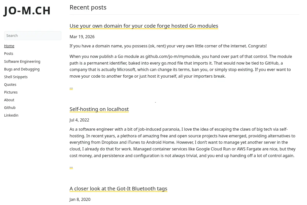This screenshot has height=205, width=307.
Task: Follow the Linkedin sidebar link
Action: pyautogui.click(x=11, y=115)
